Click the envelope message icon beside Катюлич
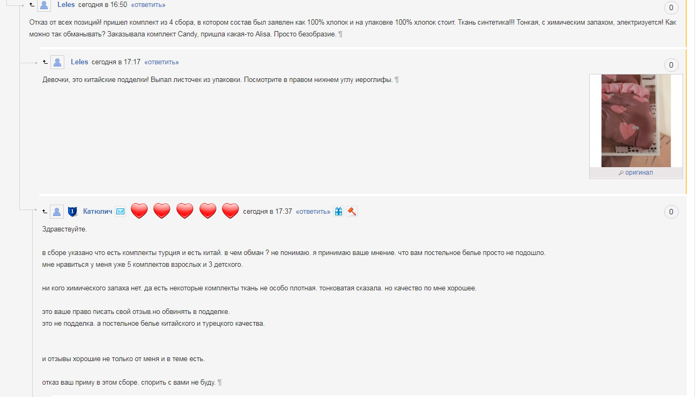697x397 pixels. (x=121, y=212)
